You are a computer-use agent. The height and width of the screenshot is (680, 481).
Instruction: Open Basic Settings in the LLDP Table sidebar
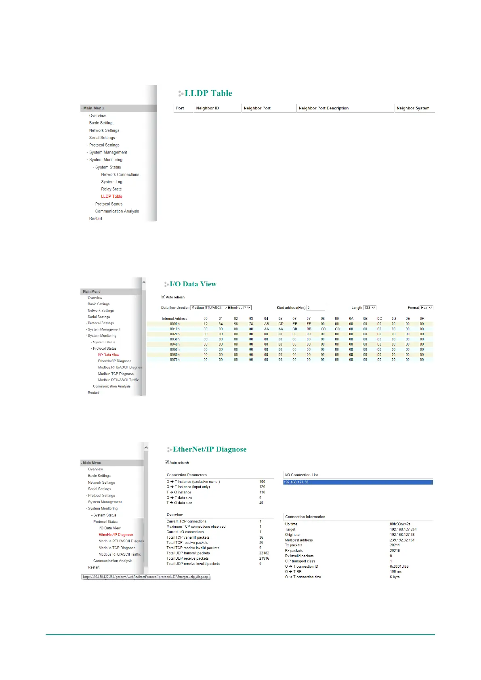click(102, 123)
